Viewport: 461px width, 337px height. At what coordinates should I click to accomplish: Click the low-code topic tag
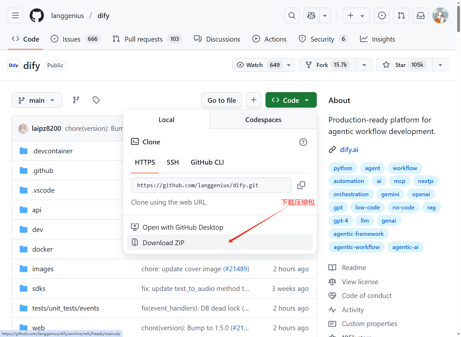pos(367,207)
